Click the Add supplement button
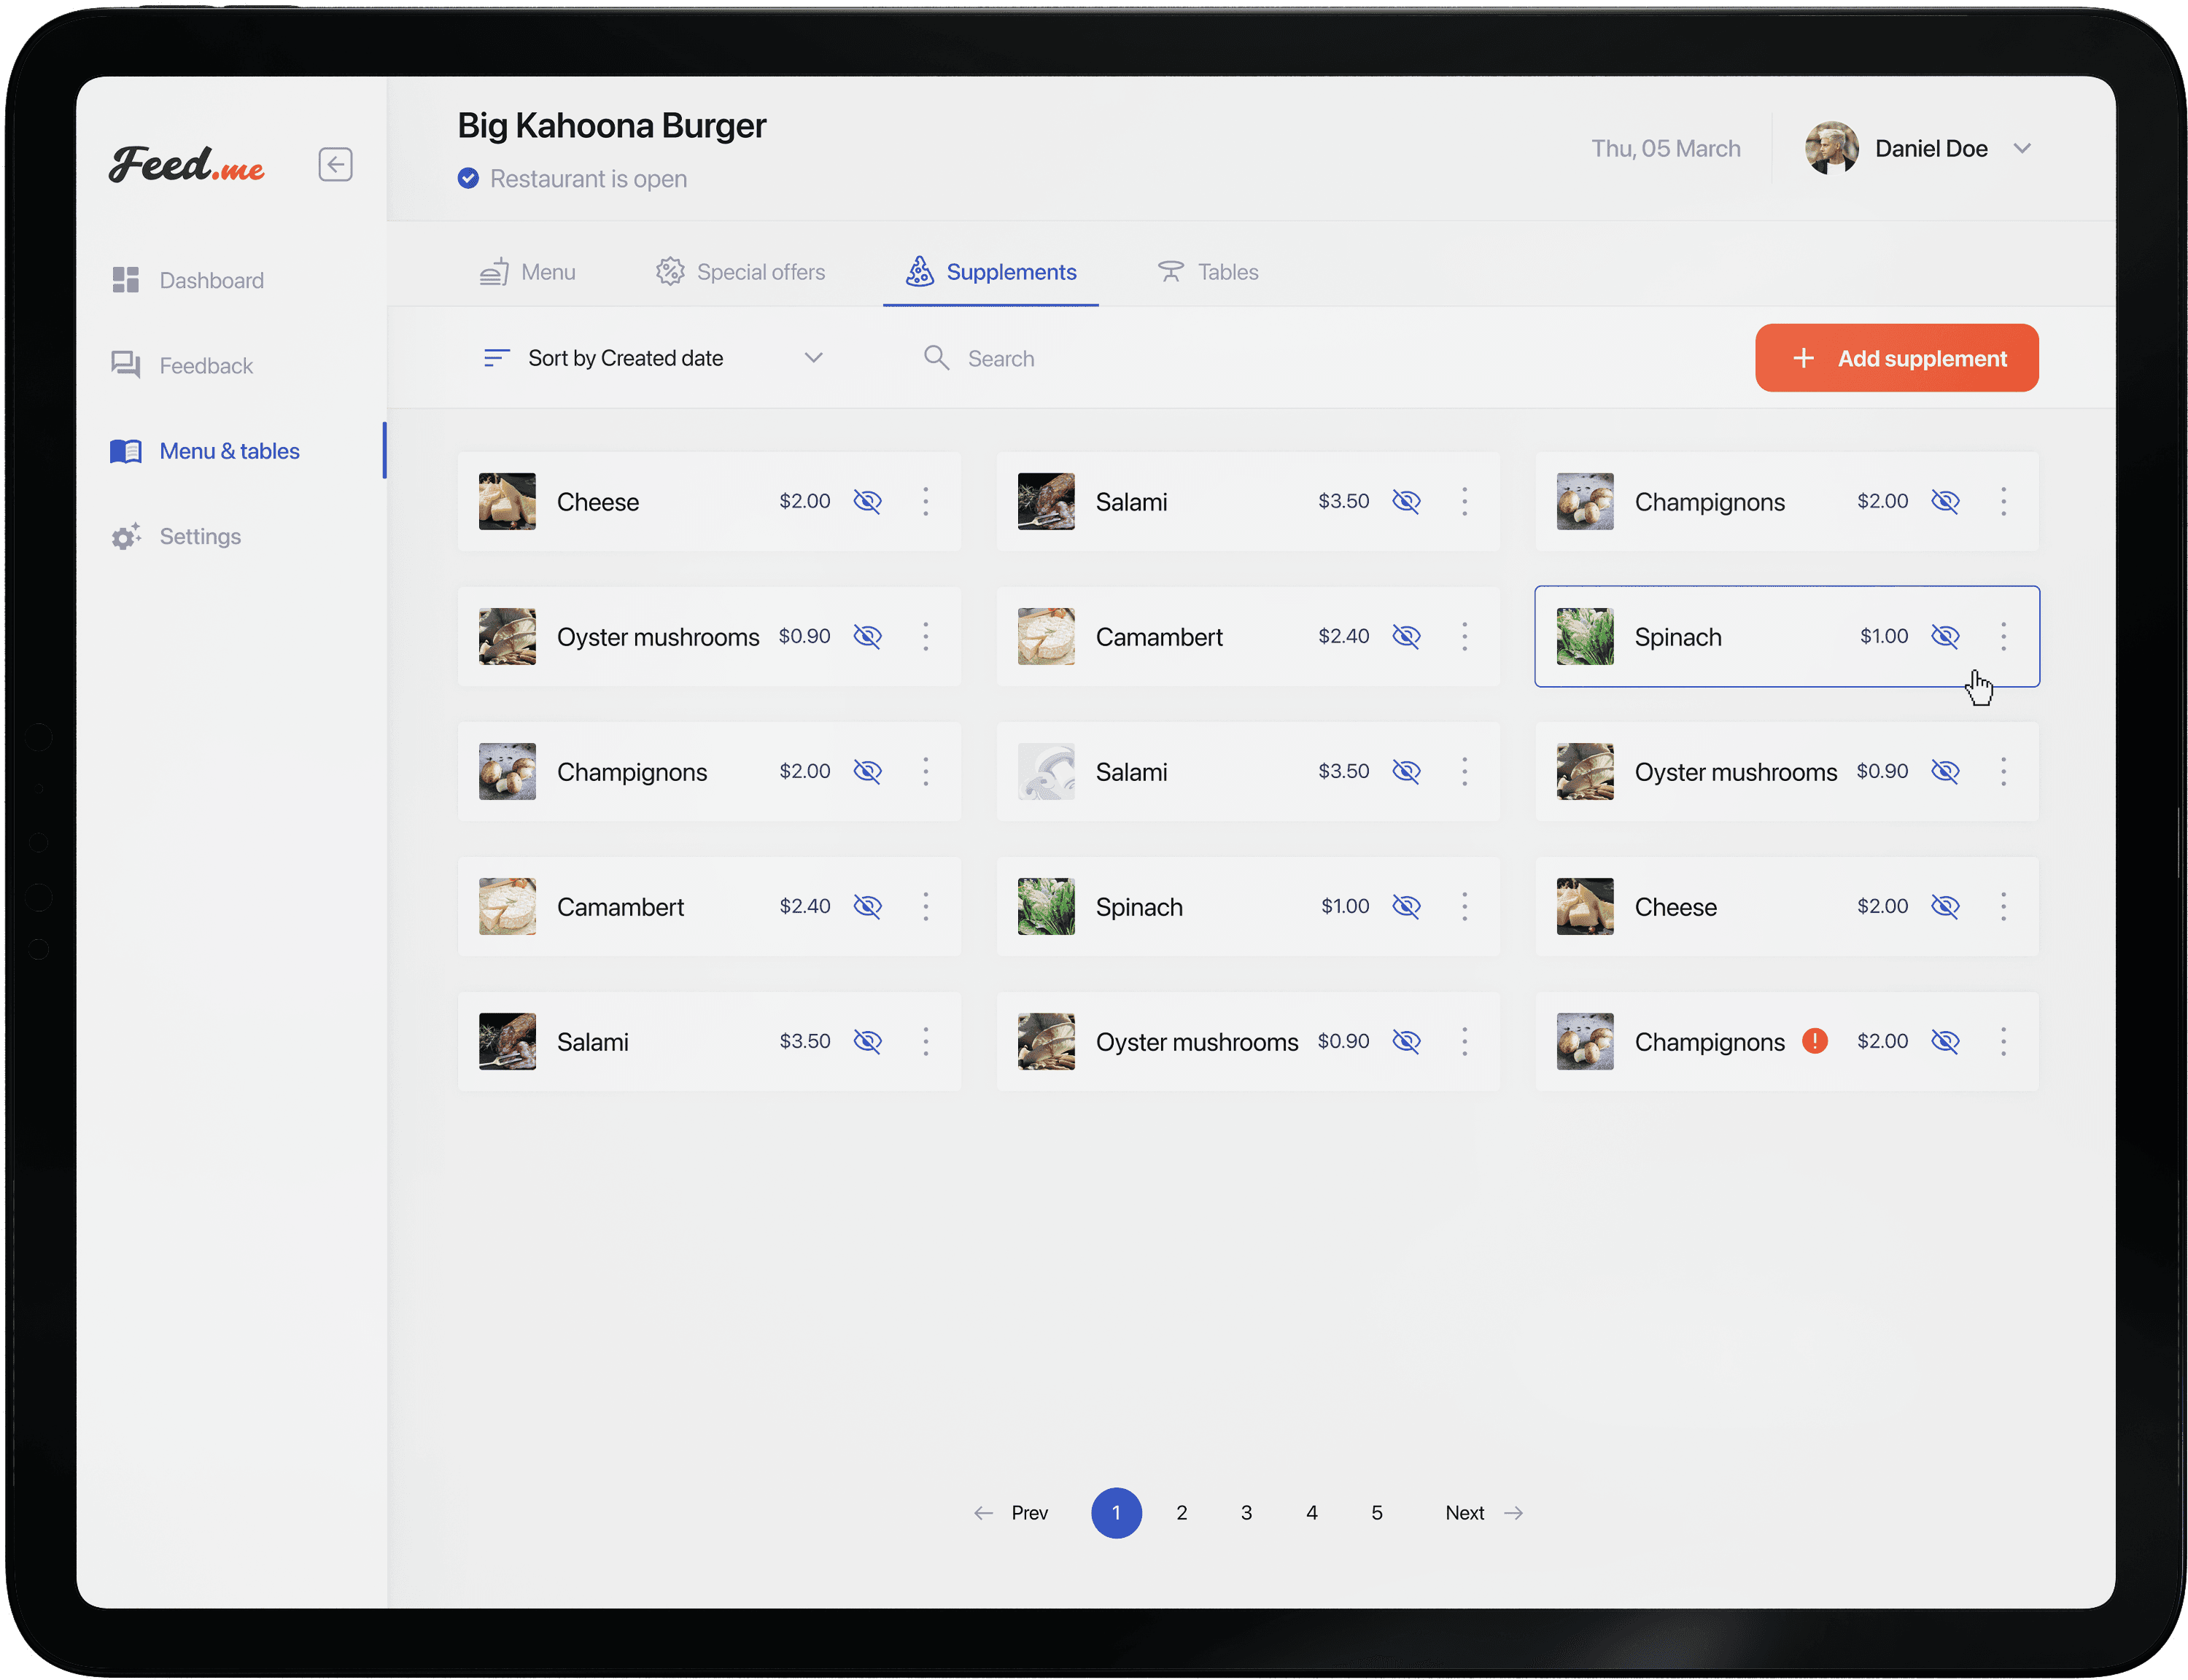Viewport: 2188px width, 1680px height. pyautogui.click(x=1896, y=358)
